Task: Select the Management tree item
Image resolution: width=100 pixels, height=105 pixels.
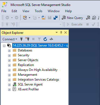Action: coord(27,75)
